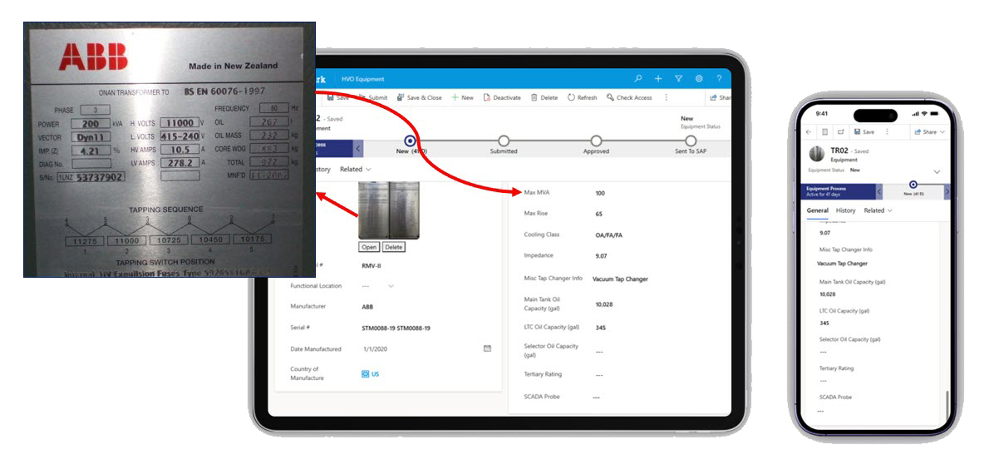Click the phone status bar Wi-Fi icon

pos(925,114)
